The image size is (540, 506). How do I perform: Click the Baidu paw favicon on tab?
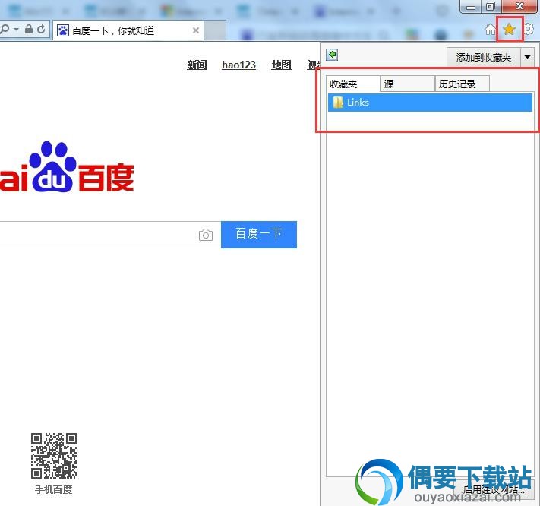[x=63, y=30]
